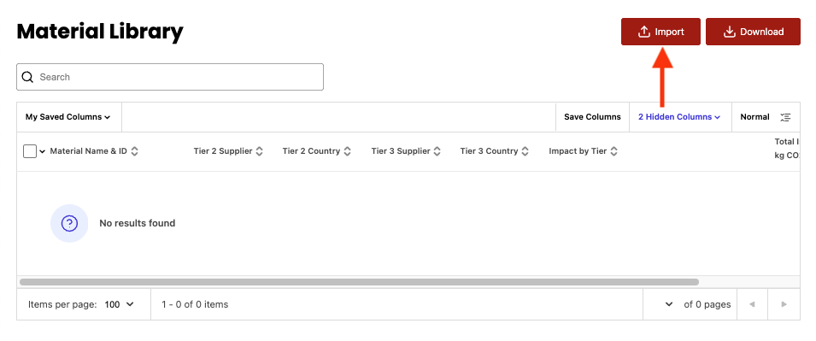The width and height of the screenshot is (816, 341).
Task: Sort the Tier 3 Supplier column
Action: (437, 151)
